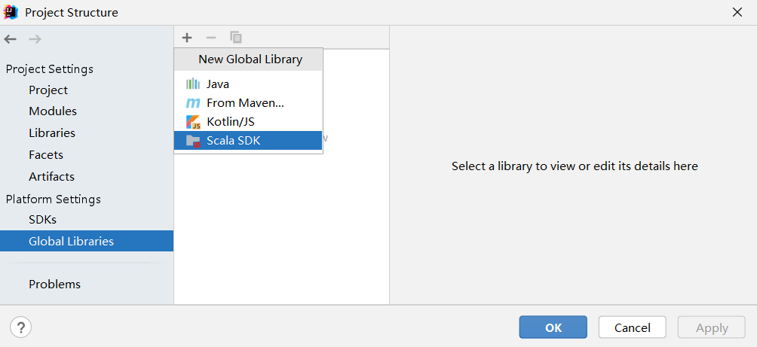The image size is (757, 347).
Task: Click the Java library bars icon
Action: click(193, 84)
